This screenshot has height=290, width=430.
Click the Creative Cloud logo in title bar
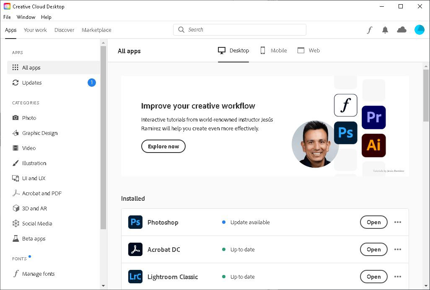7,6
